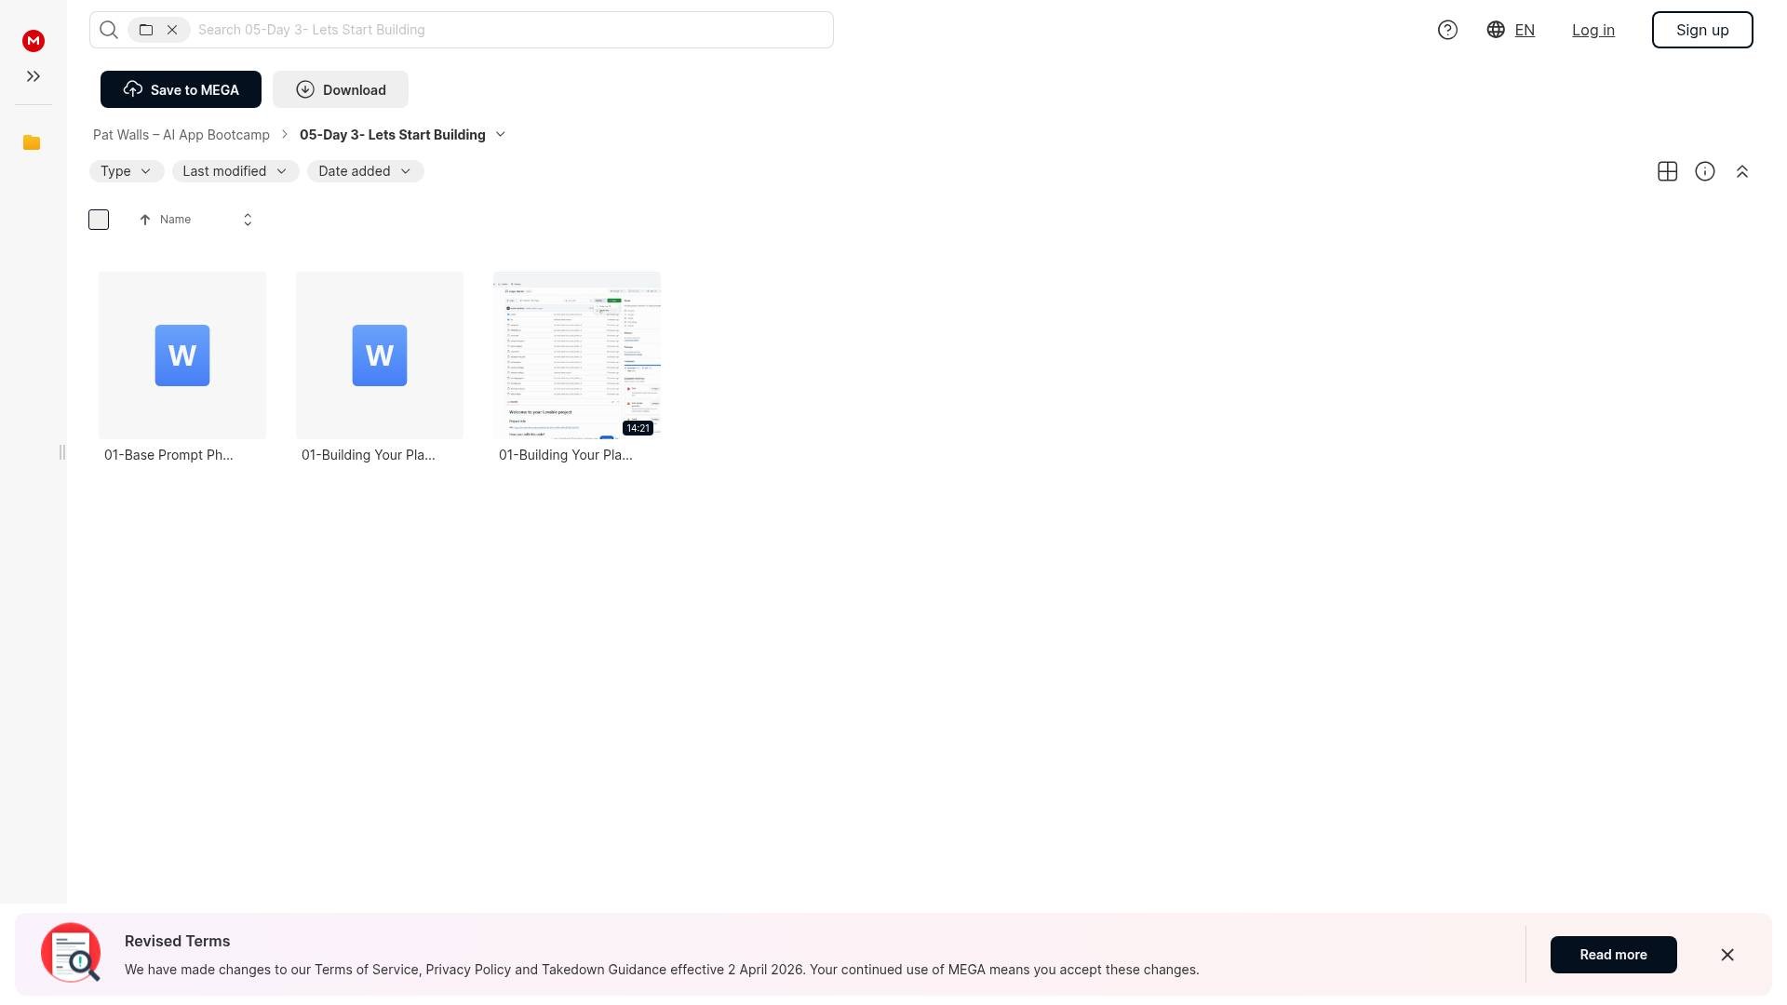The height and width of the screenshot is (1005, 1787).
Task: Open the 14:21 video thumbnail
Action: tap(577, 355)
